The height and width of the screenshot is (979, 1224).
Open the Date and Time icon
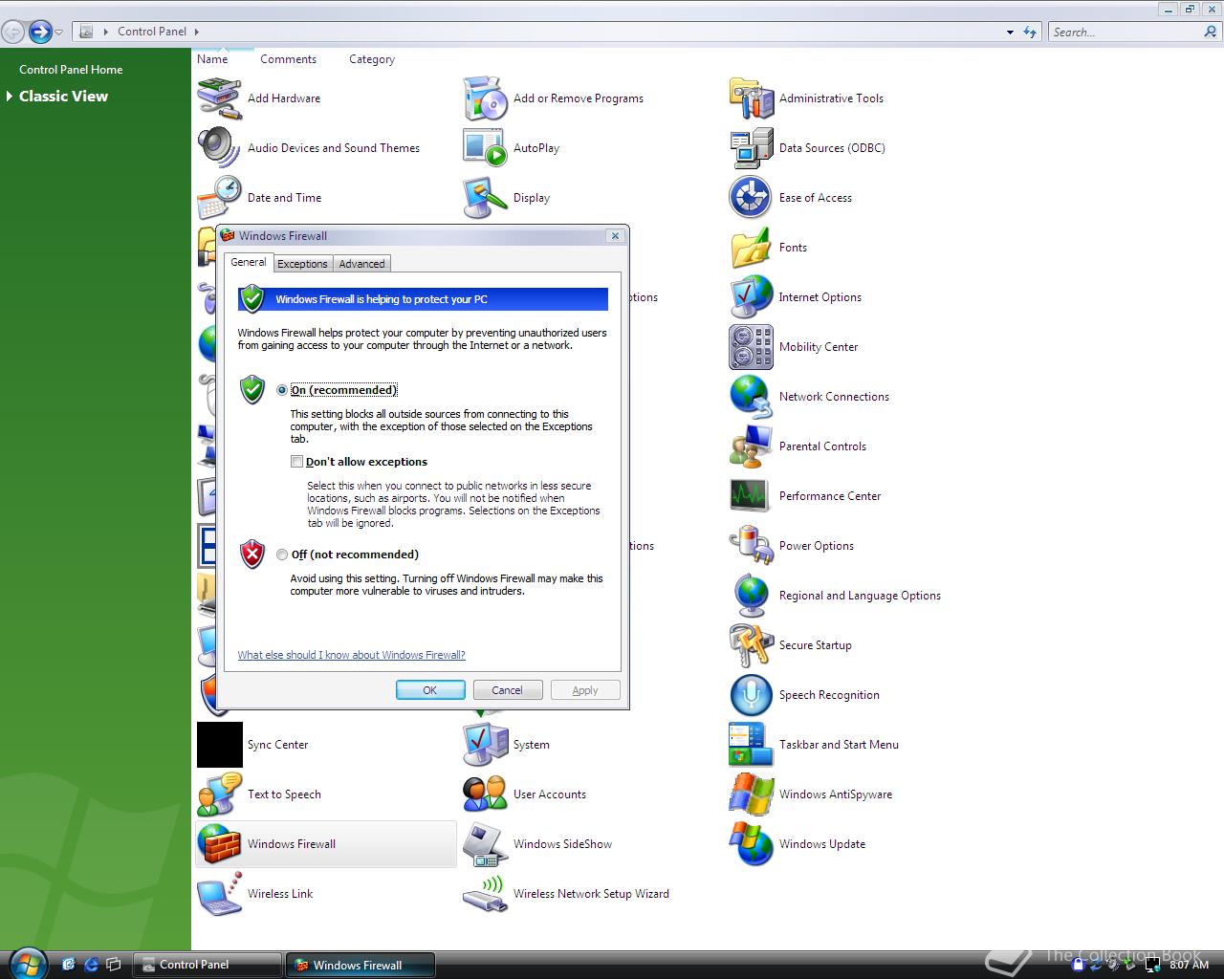click(219, 197)
